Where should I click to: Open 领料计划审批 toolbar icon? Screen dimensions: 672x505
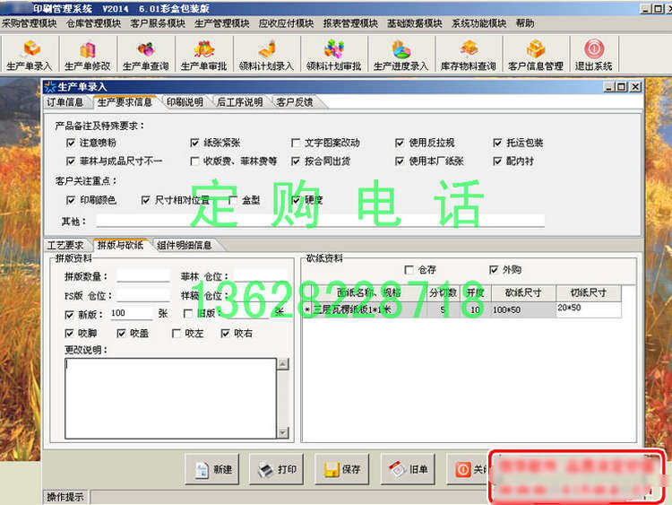pyautogui.click(x=334, y=54)
